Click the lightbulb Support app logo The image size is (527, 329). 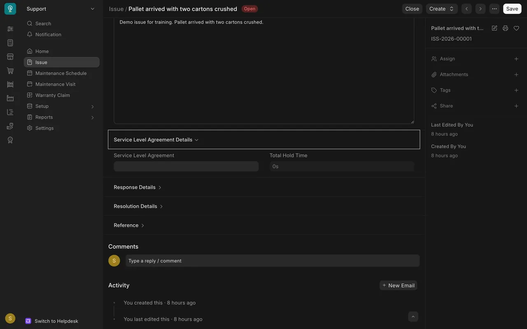point(10,9)
